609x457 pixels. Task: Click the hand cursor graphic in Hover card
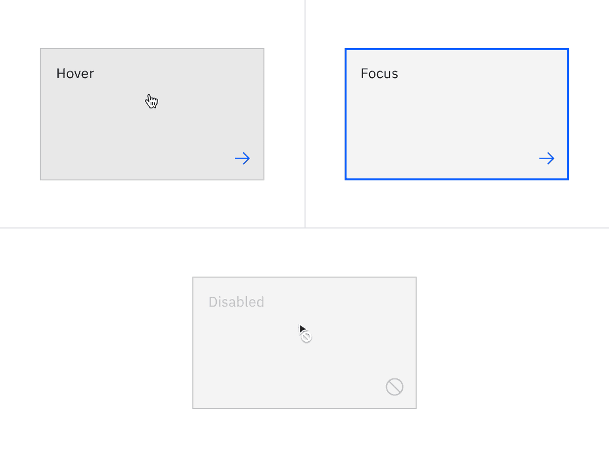(x=152, y=100)
